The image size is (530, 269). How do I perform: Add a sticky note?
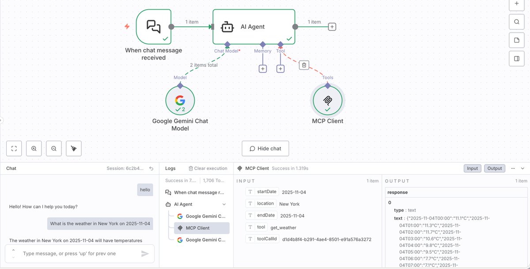pos(517,40)
